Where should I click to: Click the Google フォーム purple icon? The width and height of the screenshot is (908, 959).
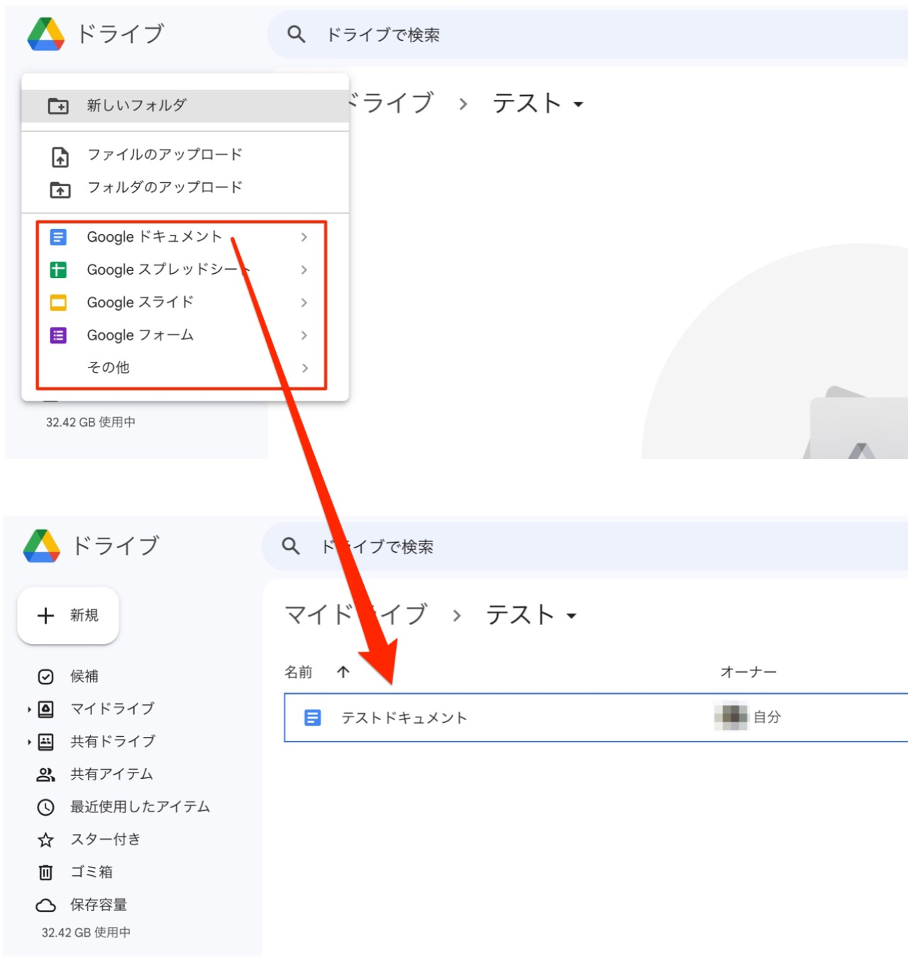[x=59, y=336]
